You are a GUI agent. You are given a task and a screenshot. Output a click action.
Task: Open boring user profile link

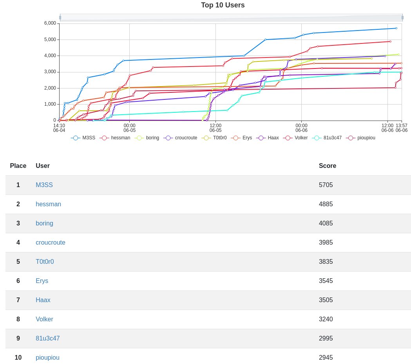44,223
